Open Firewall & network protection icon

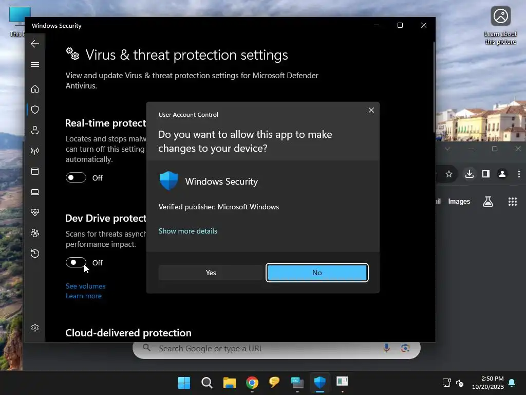click(35, 151)
